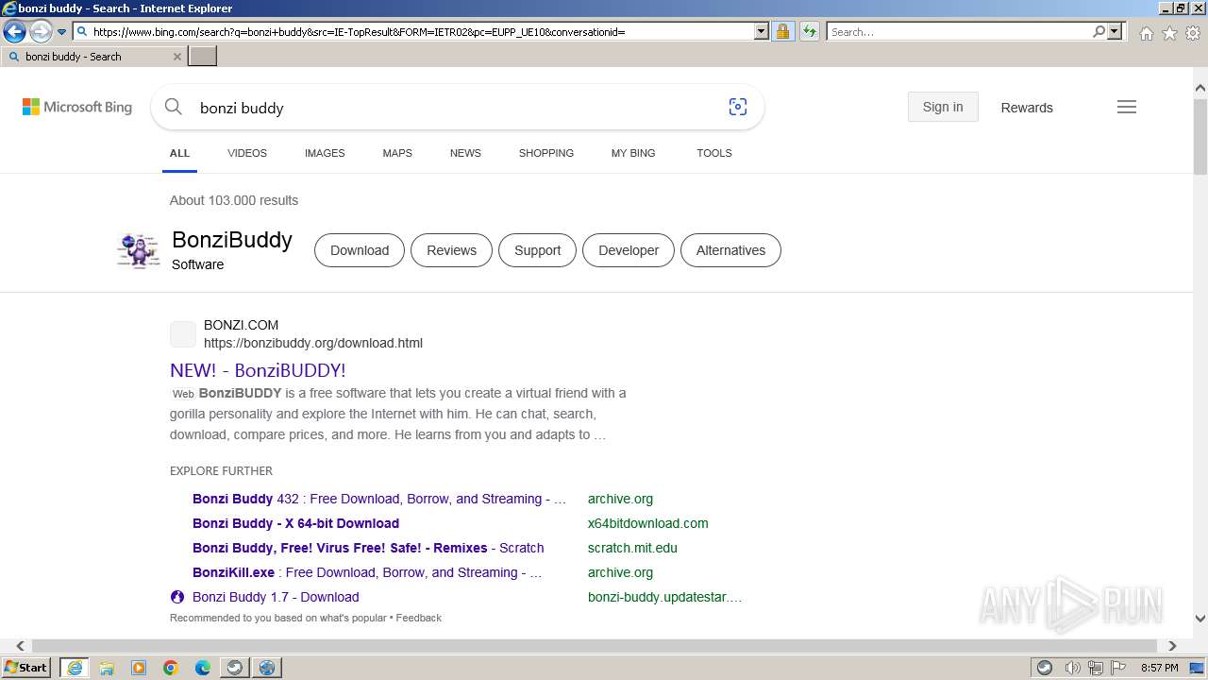Viewport: 1208px width, 680px height.
Task: Open 'Bonzi Buddy, Free! Virus Free!' Scratch link
Action: [x=368, y=548]
